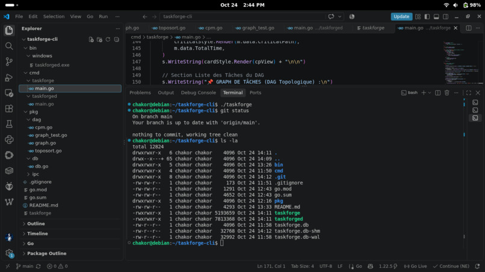Open the Explorer view in activity bar
Screen dimensions: 485x272
[x=9, y=30]
